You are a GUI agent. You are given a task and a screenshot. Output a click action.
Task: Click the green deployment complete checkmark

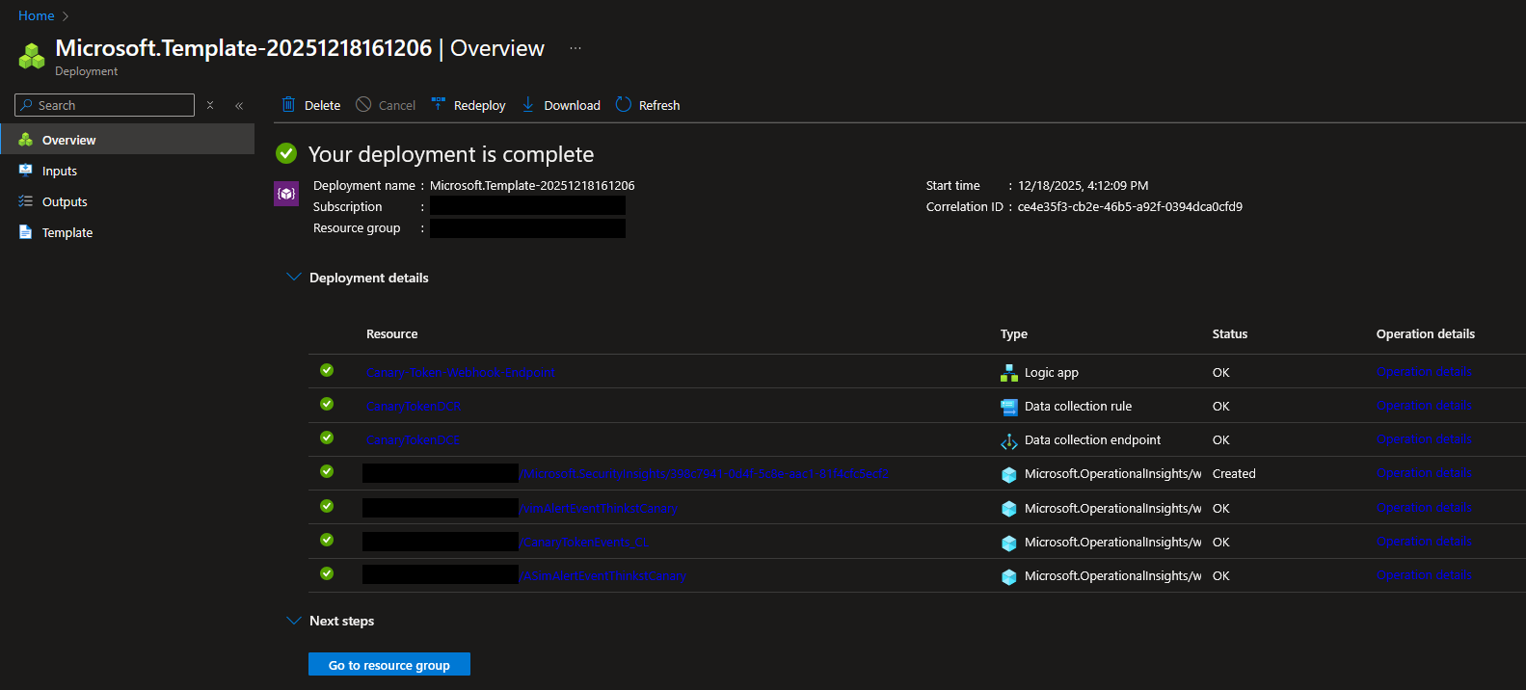tap(286, 153)
